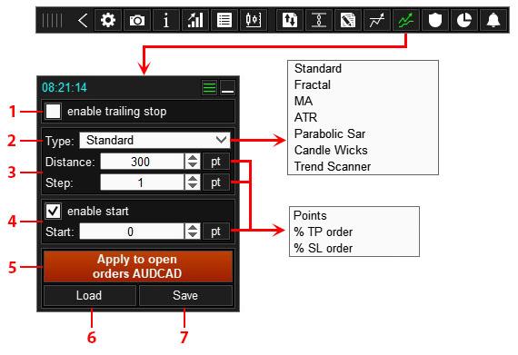Select the green trailing stop icon
This screenshot has height=355, width=518.
point(406,20)
